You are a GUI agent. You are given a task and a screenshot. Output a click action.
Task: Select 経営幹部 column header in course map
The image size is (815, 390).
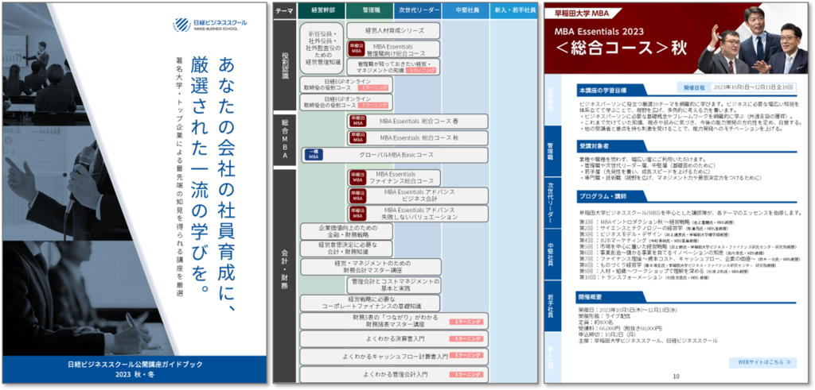pos(322,10)
